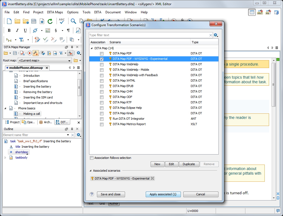Open the dropdown next to DITA Maps open folder
Viewport: 283px width, 216px height.
10,53
